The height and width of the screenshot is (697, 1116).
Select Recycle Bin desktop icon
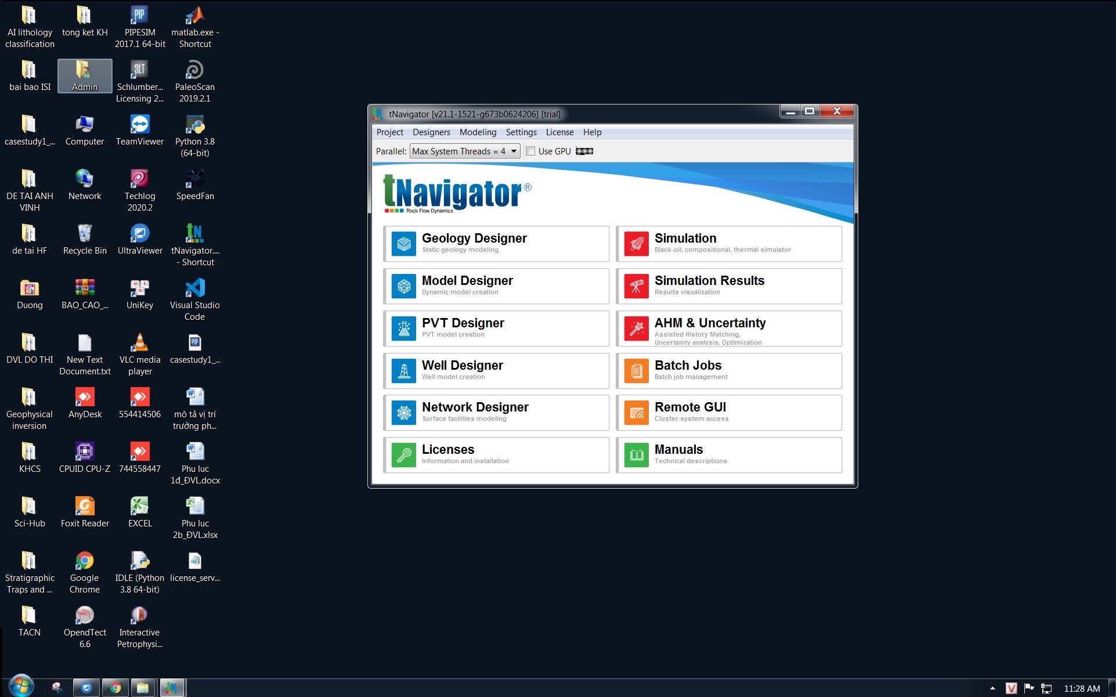coord(85,240)
